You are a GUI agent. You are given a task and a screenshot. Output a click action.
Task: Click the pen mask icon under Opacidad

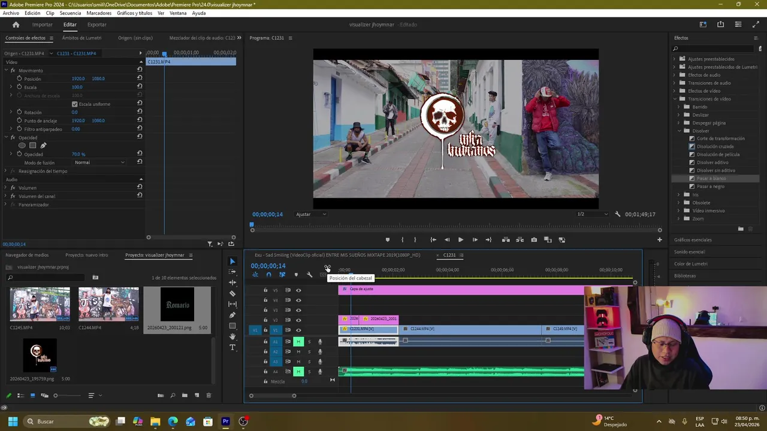43,145
